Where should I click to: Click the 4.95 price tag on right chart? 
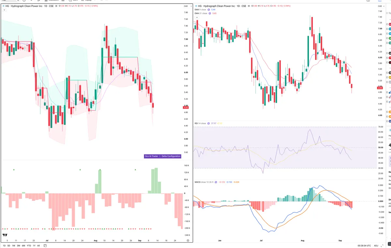[380, 88]
